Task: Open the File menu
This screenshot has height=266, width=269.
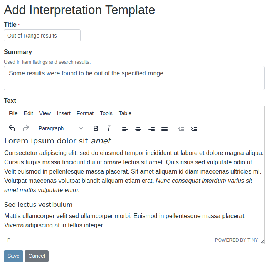Action: coord(13,113)
